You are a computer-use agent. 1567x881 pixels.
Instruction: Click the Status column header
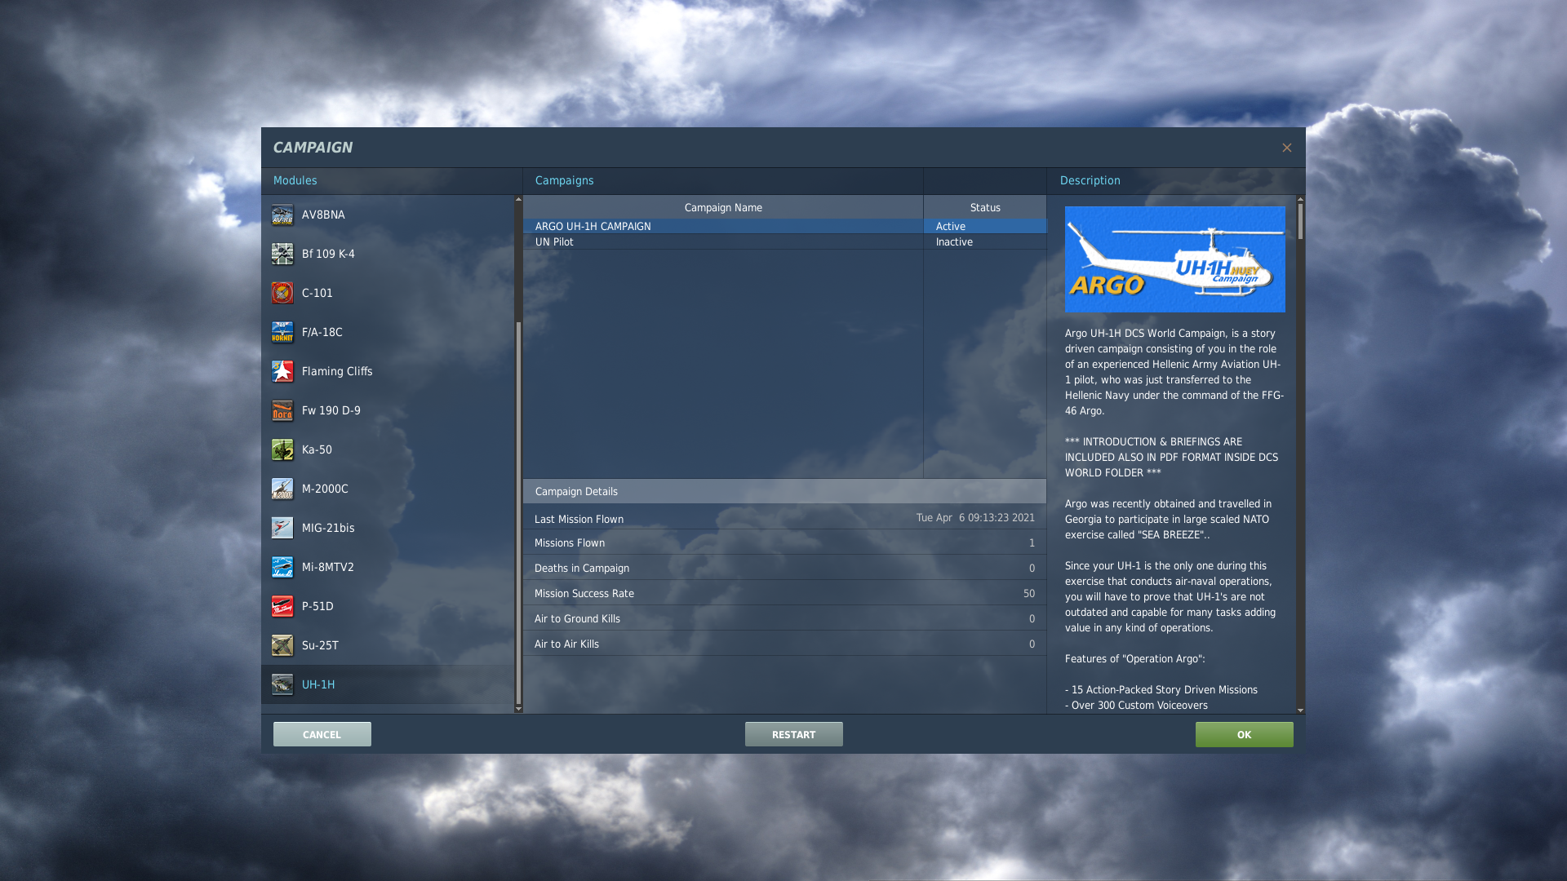[x=985, y=207]
